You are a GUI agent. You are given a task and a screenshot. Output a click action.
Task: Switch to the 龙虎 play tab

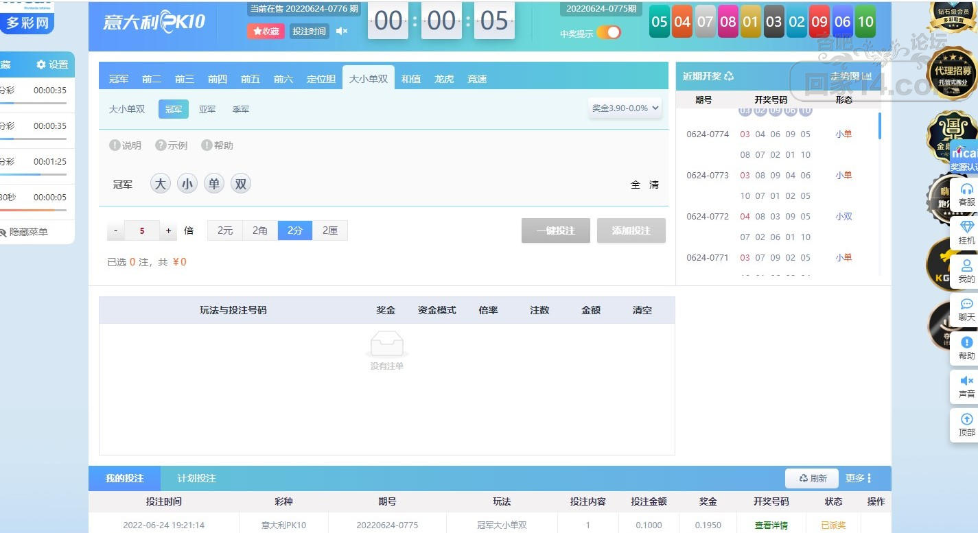pos(444,79)
